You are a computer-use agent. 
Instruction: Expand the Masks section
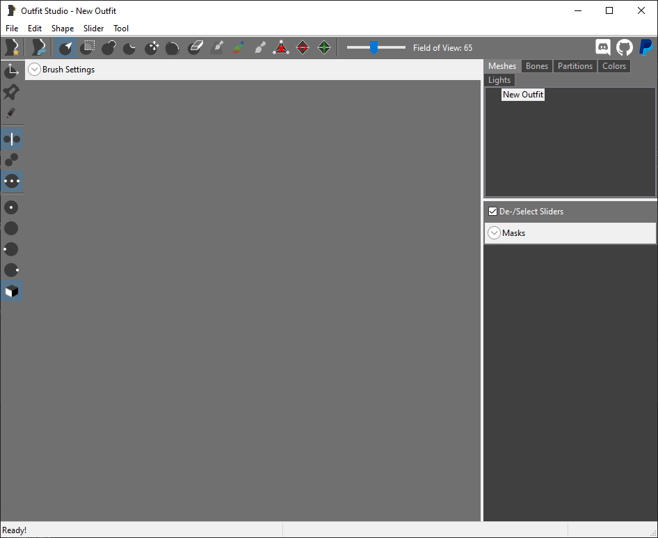tap(495, 233)
